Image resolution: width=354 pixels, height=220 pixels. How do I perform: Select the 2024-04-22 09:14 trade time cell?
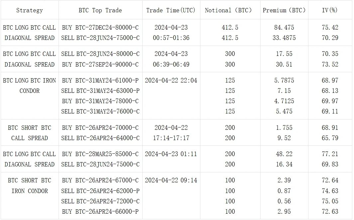[x=171, y=180]
